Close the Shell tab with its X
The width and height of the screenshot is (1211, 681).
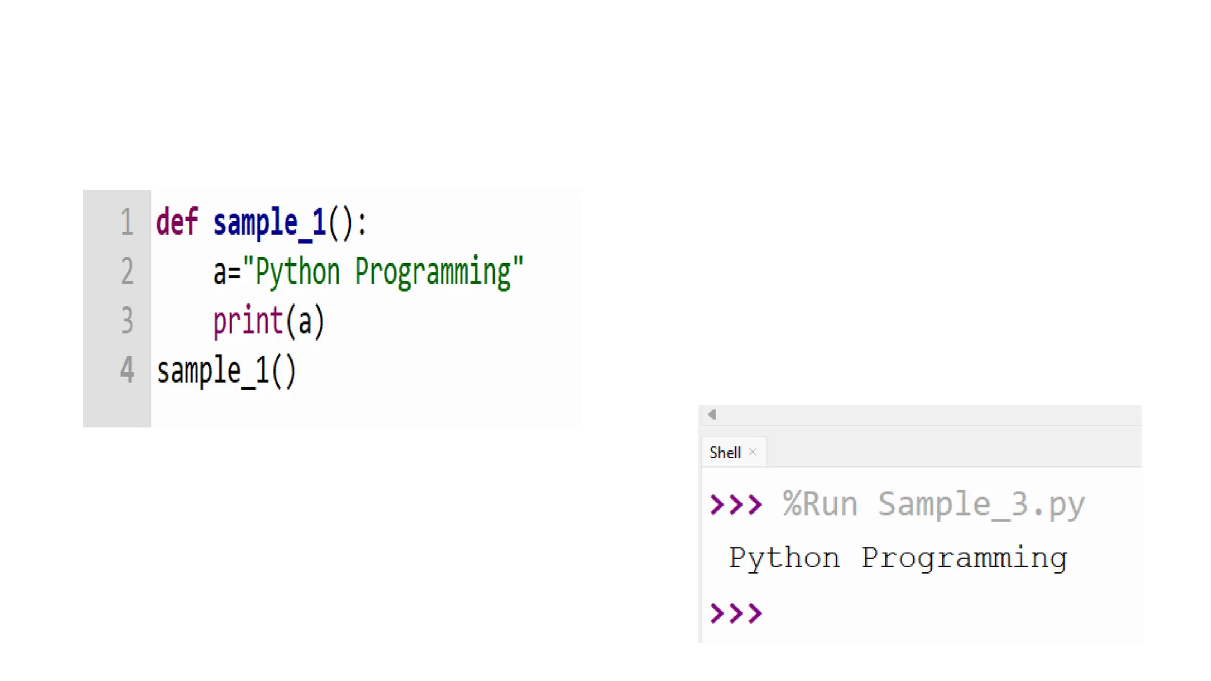pyautogui.click(x=752, y=452)
